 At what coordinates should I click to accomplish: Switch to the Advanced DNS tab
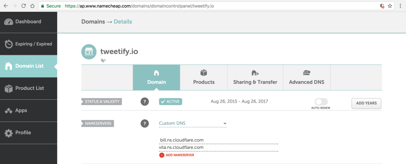(307, 77)
